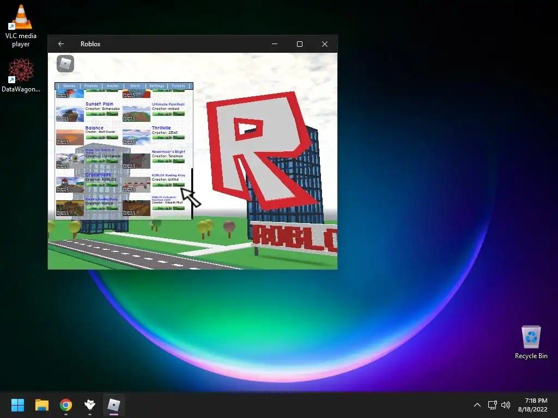
Task: Click the text "Creator: JJ5x5"
Action: coord(165,133)
